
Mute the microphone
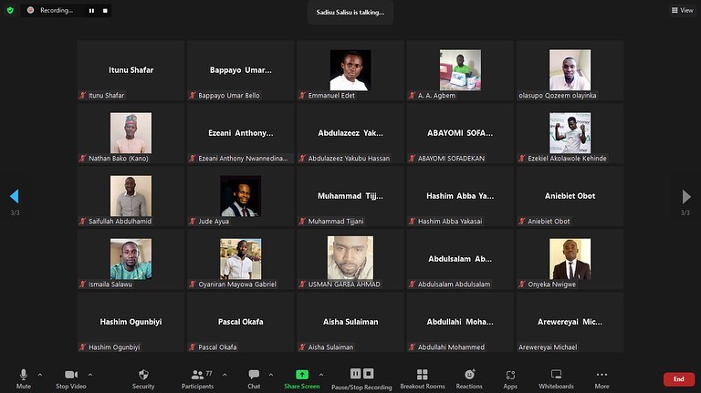24,375
